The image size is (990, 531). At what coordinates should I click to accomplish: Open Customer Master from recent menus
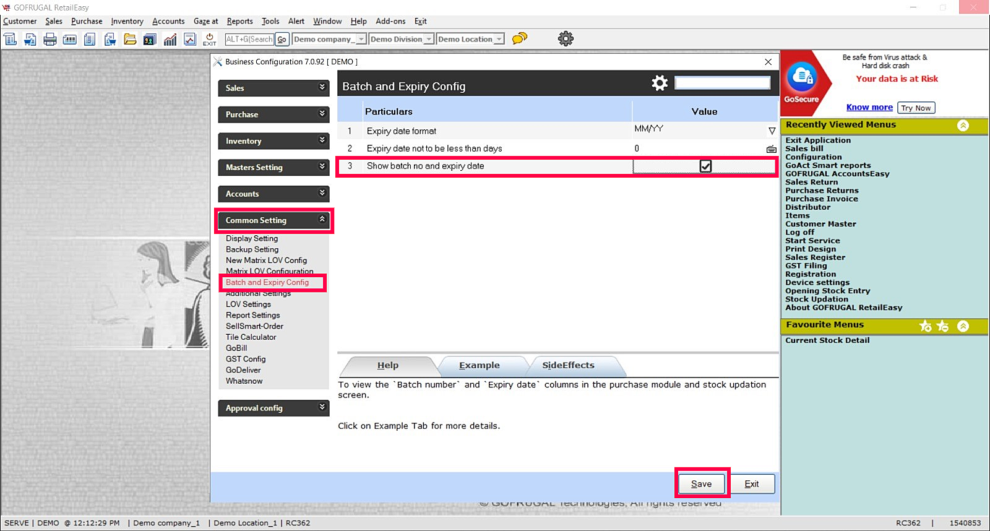click(820, 224)
